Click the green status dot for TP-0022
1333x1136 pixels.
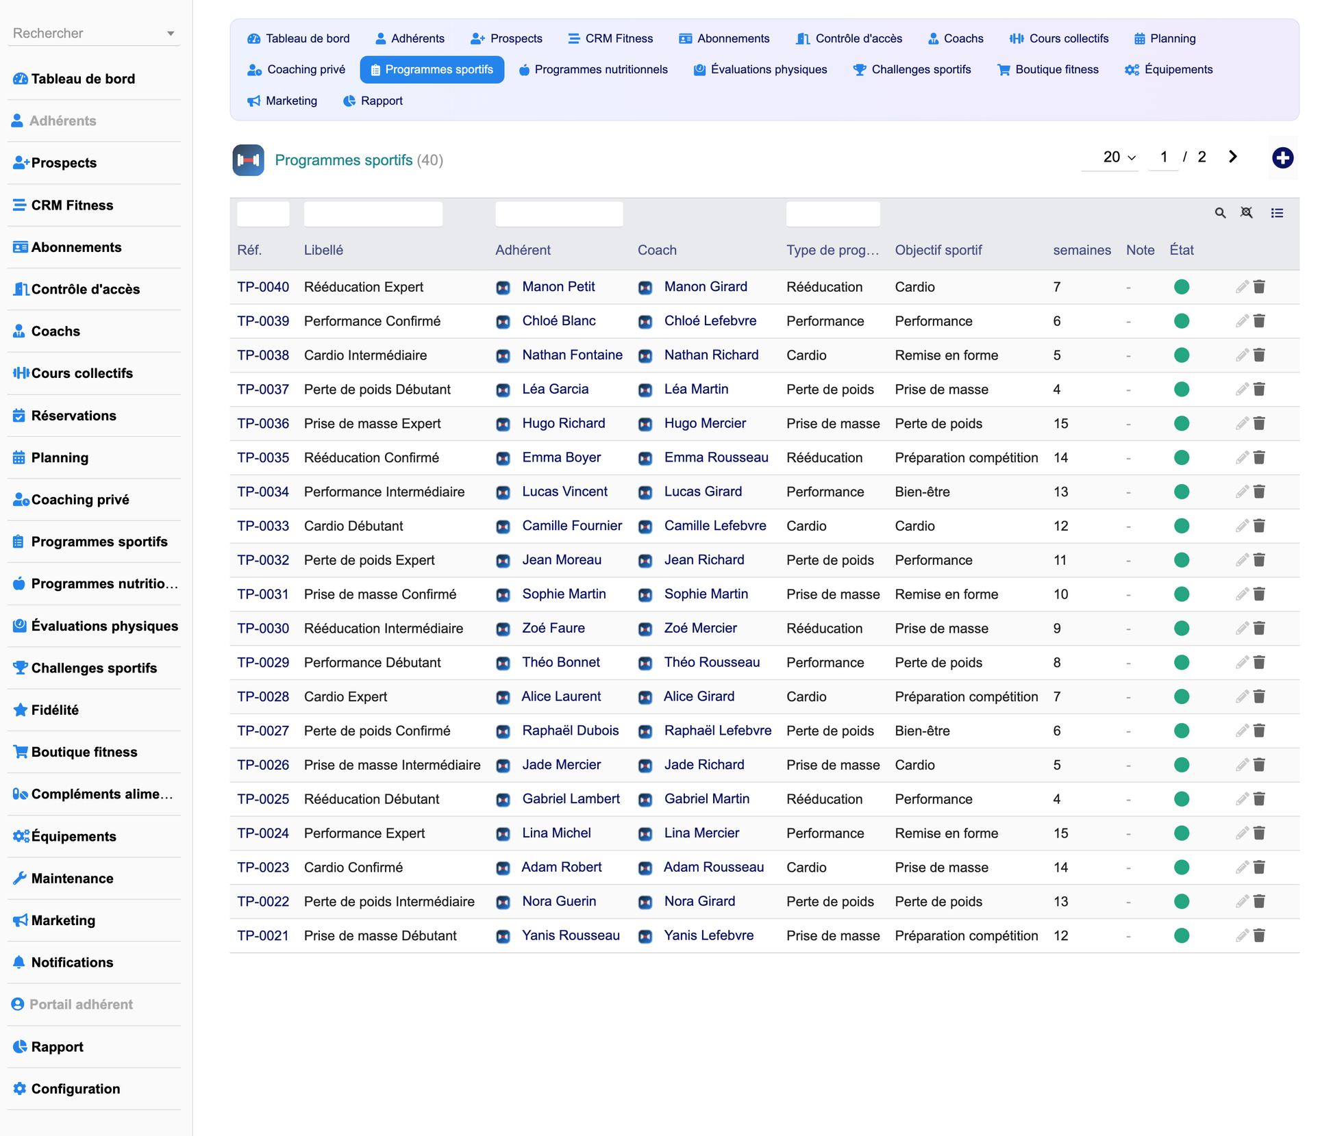click(1182, 902)
